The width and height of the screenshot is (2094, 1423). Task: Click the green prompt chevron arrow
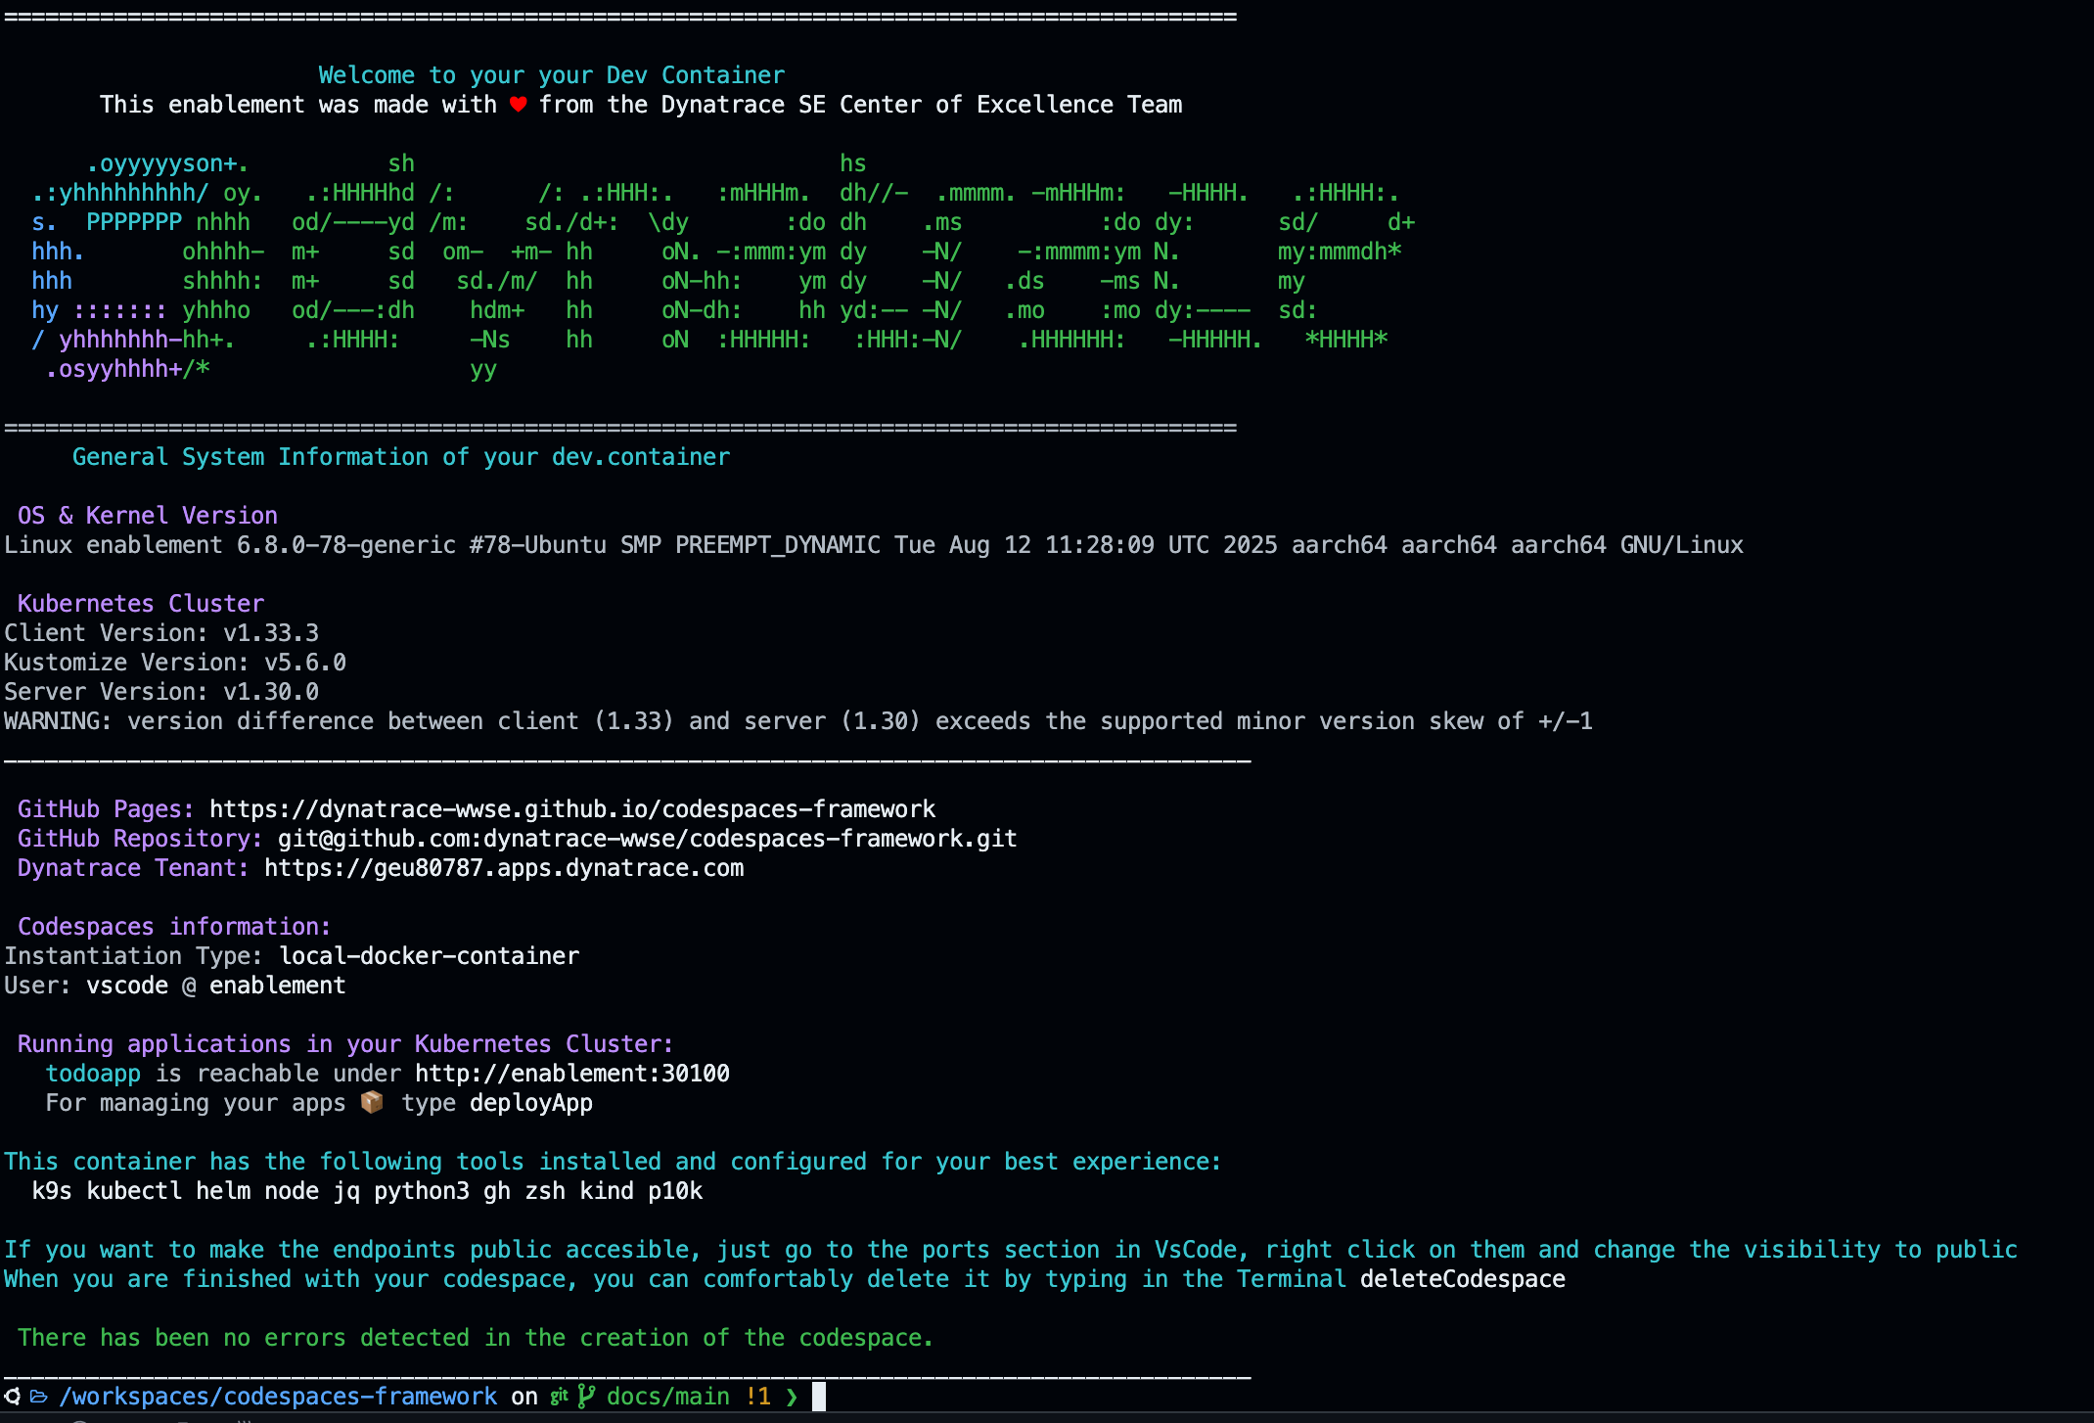[792, 1397]
